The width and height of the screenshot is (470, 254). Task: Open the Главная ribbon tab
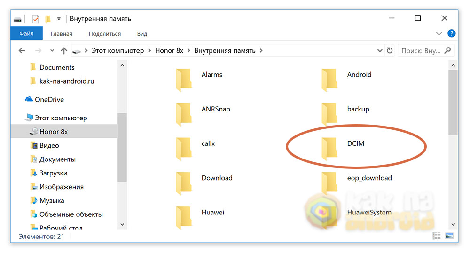[x=62, y=34]
